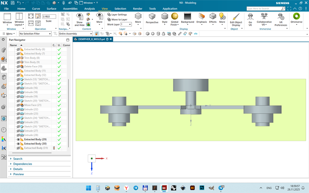Click the Omniverse icon
The image size is (309, 193).
click(296, 16)
